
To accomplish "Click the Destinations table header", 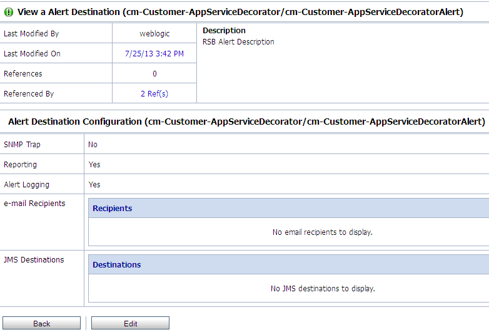I will click(117, 265).
